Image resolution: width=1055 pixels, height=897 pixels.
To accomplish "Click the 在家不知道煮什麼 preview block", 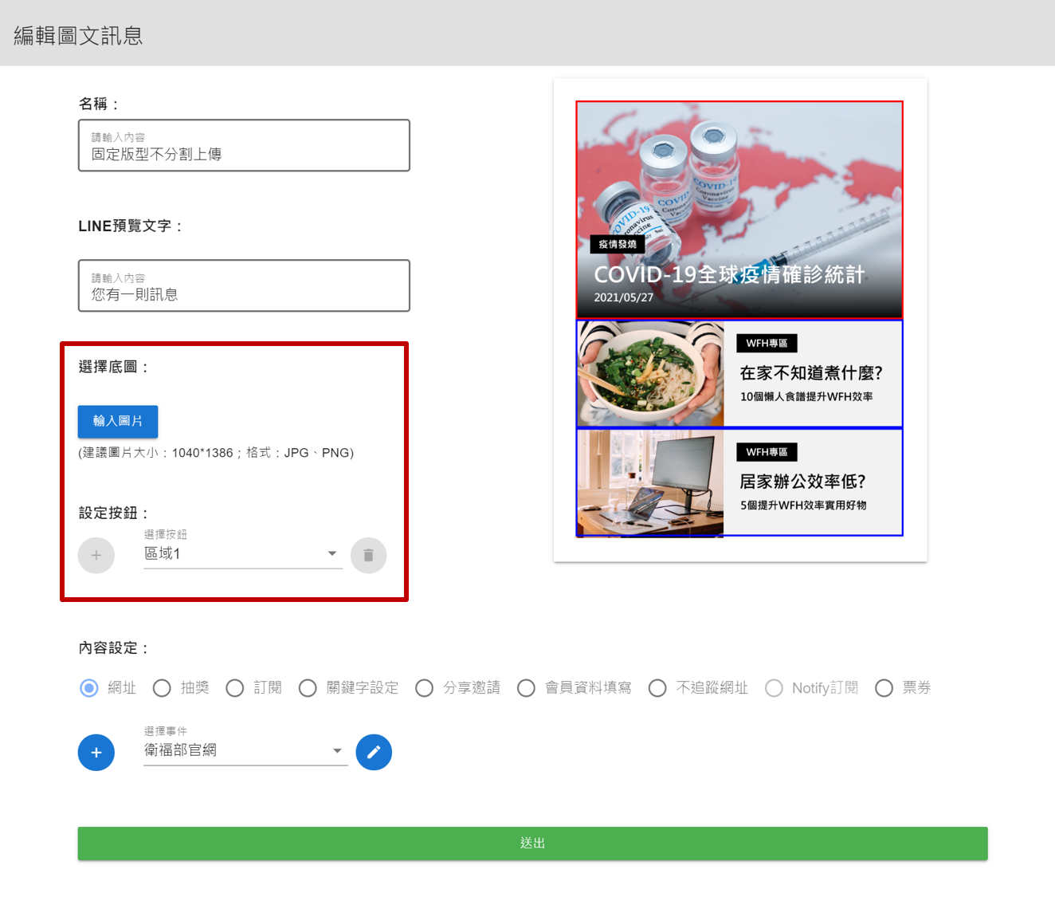I will 739,374.
